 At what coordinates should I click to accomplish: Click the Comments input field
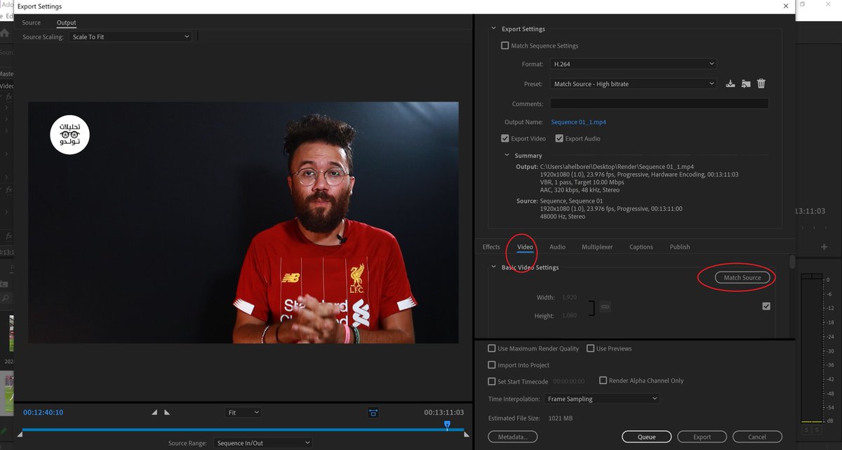(659, 103)
